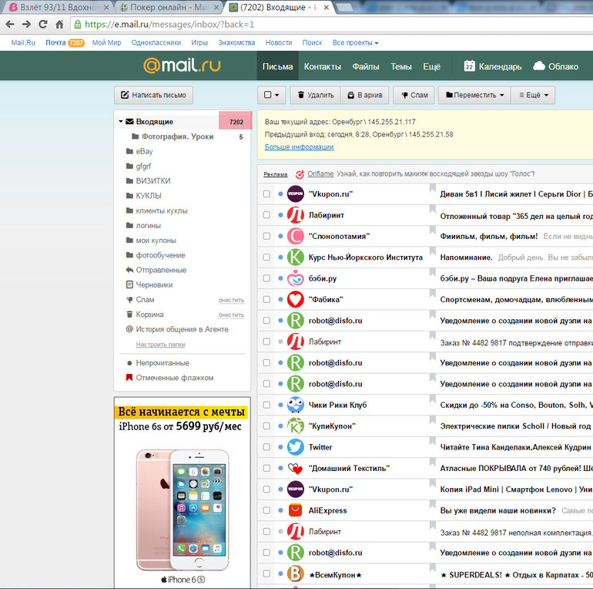The image size is (593, 589).
Task: Switch to Покер онлайн browser tab
Action: (x=169, y=7)
